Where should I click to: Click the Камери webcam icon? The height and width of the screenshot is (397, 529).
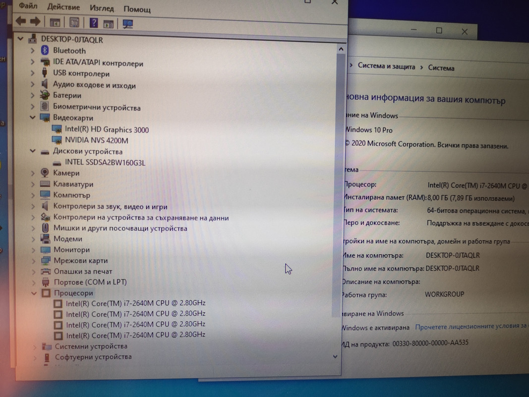click(x=45, y=173)
